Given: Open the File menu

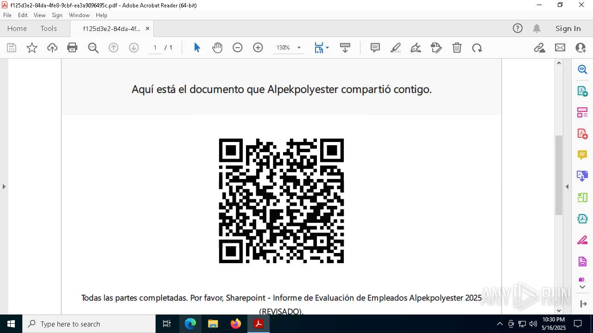Looking at the screenshot, I should [x=7, y=15].
